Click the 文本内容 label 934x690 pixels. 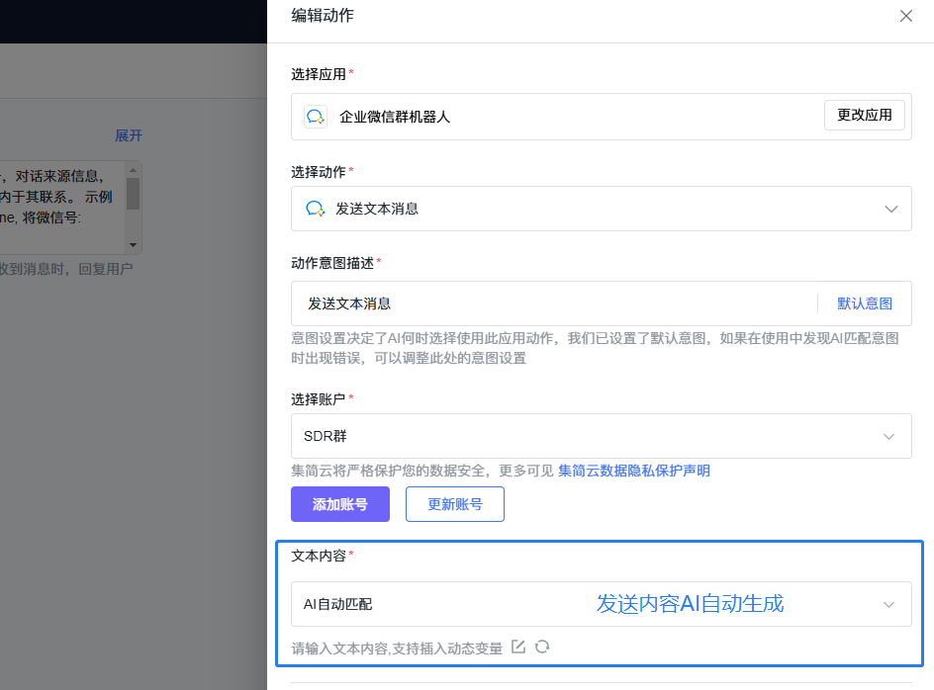pos(319,556)
